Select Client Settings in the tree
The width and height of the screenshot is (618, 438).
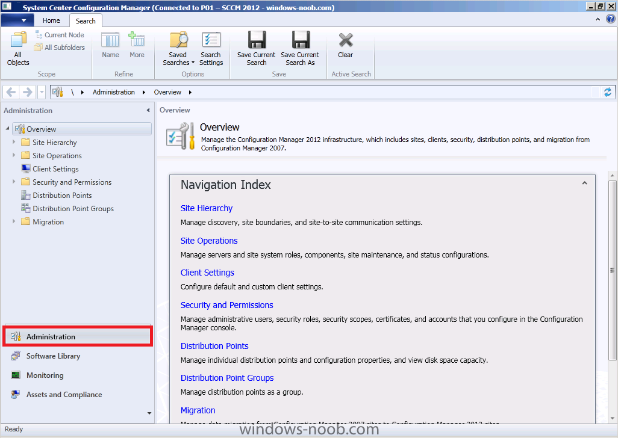[55, 169]
